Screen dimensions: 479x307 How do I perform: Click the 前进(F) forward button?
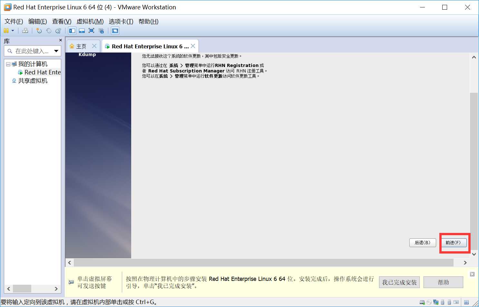[x=453, y=243]
